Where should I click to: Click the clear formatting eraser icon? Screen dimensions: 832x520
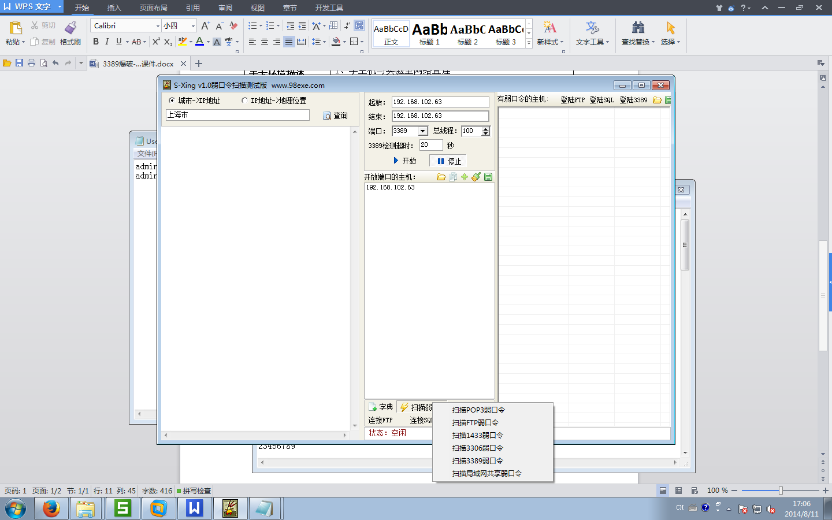tap(233, 26)
